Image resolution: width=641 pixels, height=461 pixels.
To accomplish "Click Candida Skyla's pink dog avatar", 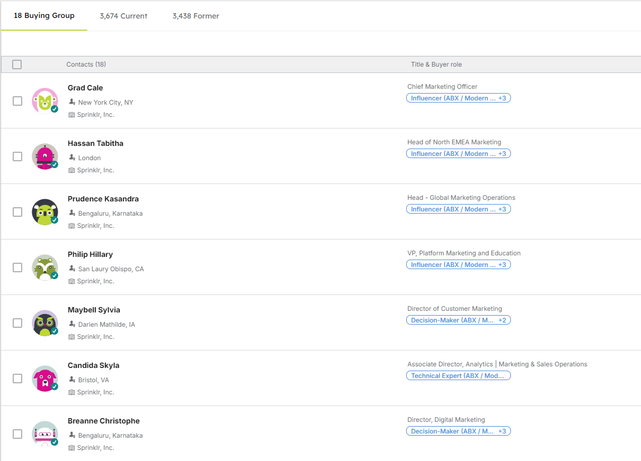I will 45,379.
